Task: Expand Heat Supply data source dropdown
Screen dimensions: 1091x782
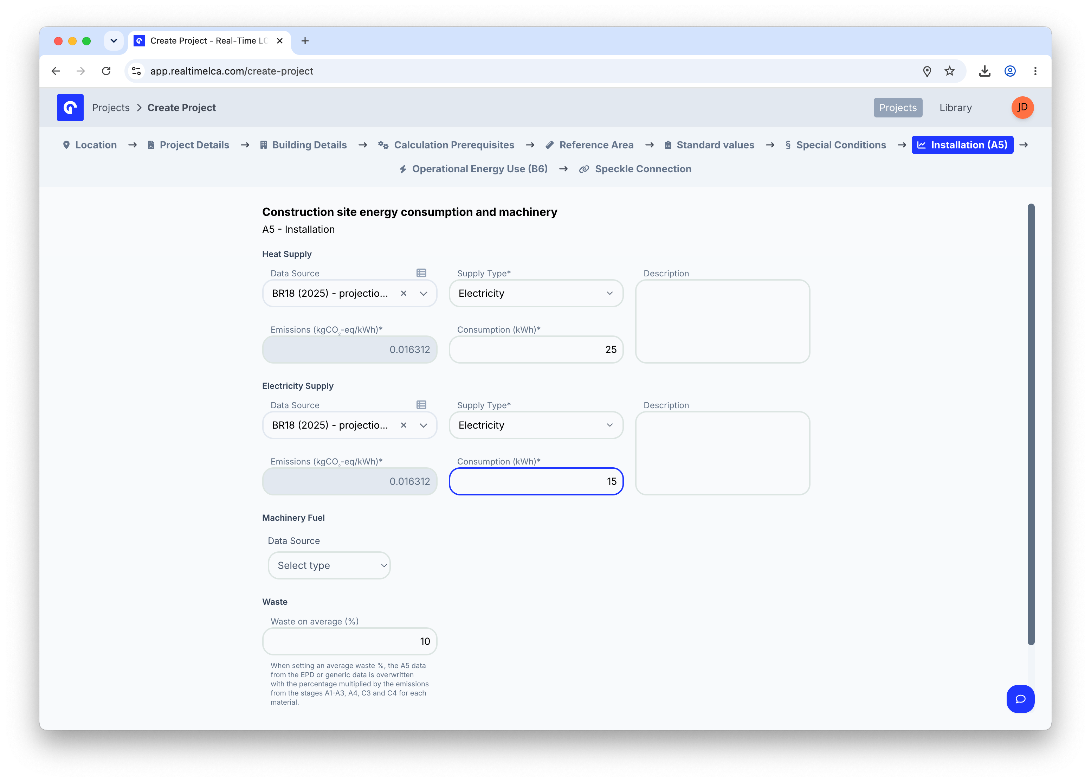Action: pos(423,293)
